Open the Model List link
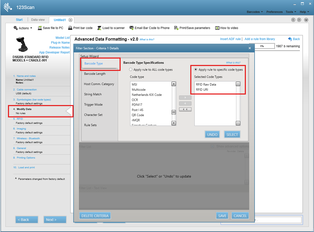Screen dimensions: 314x232 tap(62, 38)
